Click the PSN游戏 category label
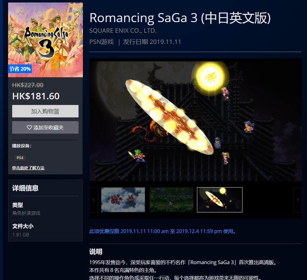Screen dimensions: 307x280 (x=101, y=42)
